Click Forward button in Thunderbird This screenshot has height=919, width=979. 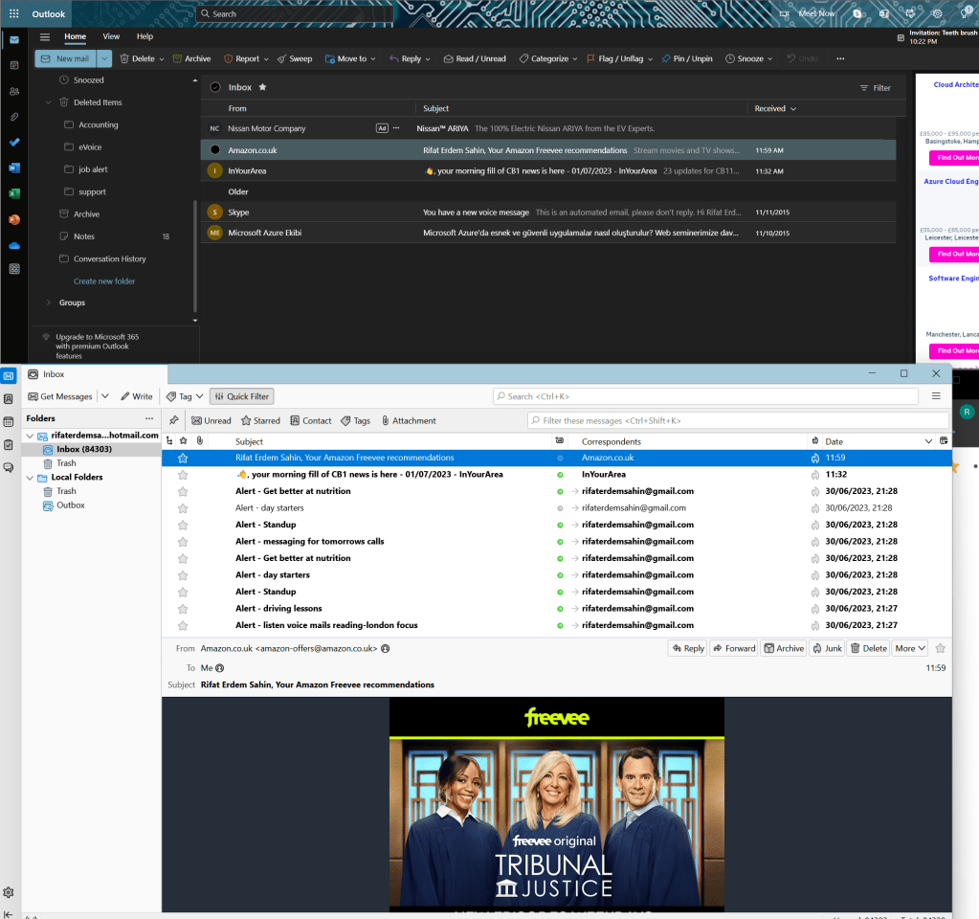[x=734, y=648]
